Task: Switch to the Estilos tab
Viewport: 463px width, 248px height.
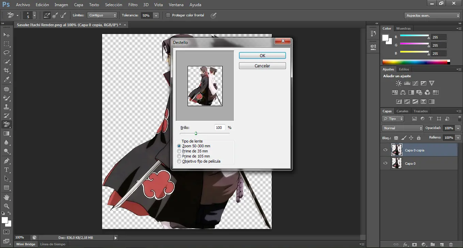Action: [404, 69]
